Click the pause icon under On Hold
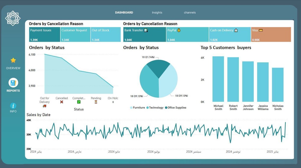Viewport: 301px width, 168px height. 113,102
